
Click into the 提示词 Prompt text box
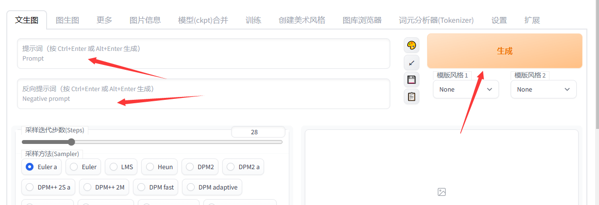coord(203,54)
